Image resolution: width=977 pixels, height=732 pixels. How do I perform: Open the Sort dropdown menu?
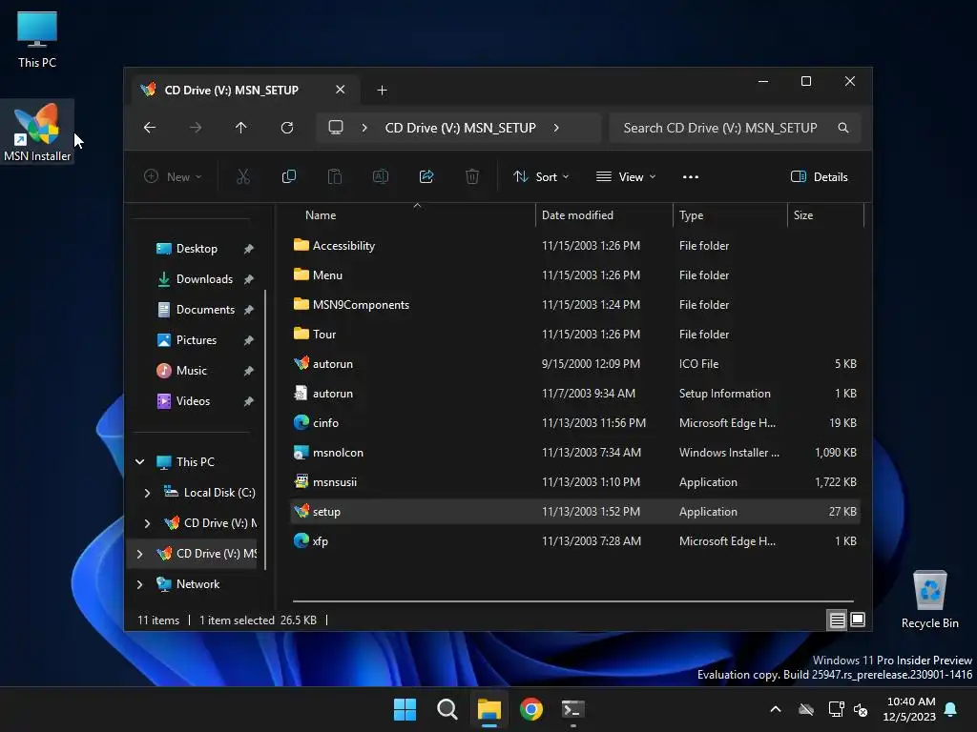[x=541, y=176]
